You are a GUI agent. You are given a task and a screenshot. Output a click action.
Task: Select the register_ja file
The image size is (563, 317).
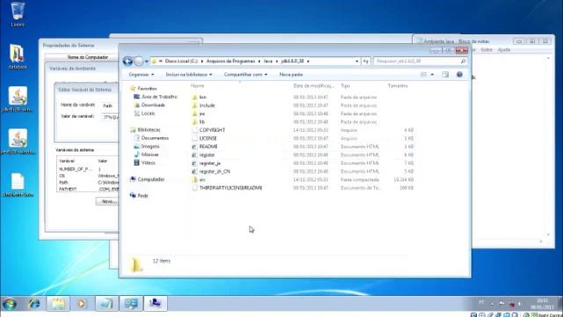pos(209,163)
